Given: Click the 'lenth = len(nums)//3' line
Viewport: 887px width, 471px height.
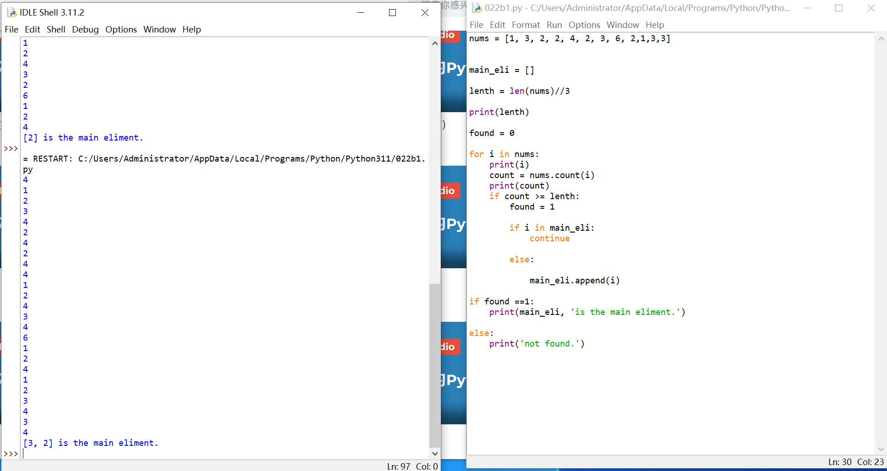Looking at the screenshot, I should click(x=520, y=91).
